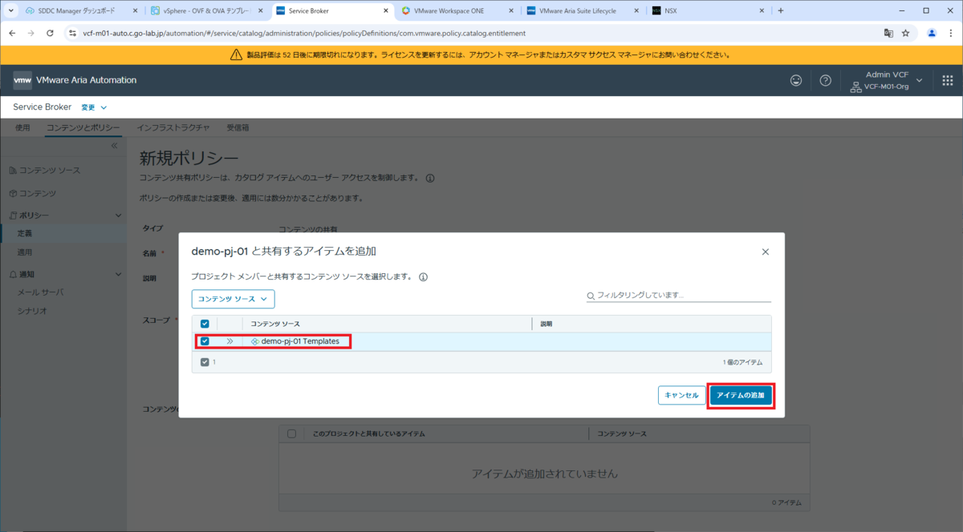The height and width of the screenshot is (532, 963).
Task: Switch to the インフラストラクチャ tab
Action: click(x=173, y=127)
